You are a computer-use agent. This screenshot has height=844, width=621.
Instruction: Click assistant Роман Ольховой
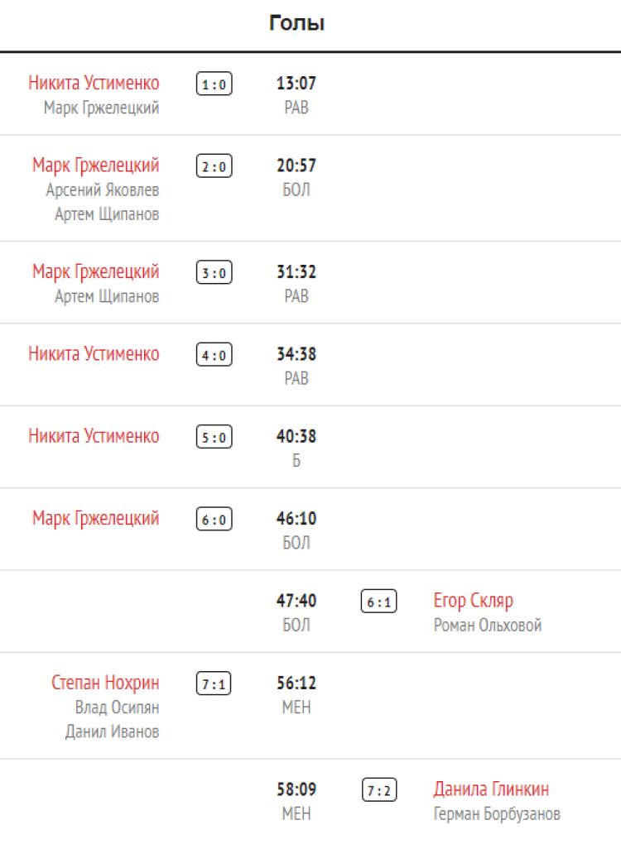488,625
